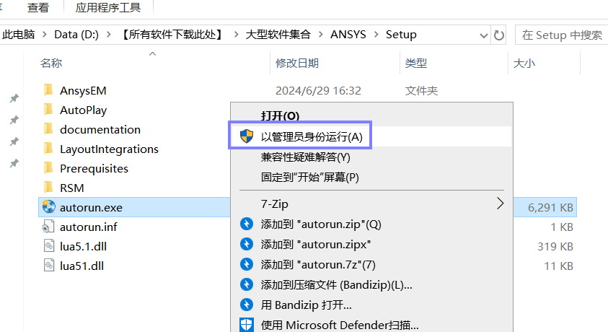Click the admin shield icon in context menu
The image size is (608, 332).
point(247,136)
